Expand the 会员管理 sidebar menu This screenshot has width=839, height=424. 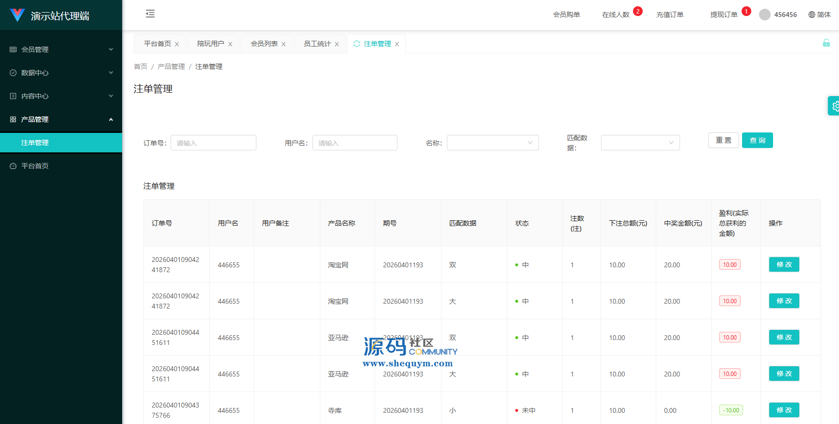61,49
